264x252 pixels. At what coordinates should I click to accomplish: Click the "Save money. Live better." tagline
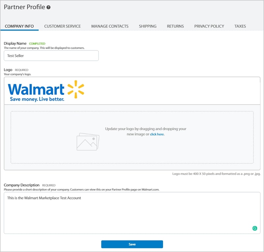(37, 99)
